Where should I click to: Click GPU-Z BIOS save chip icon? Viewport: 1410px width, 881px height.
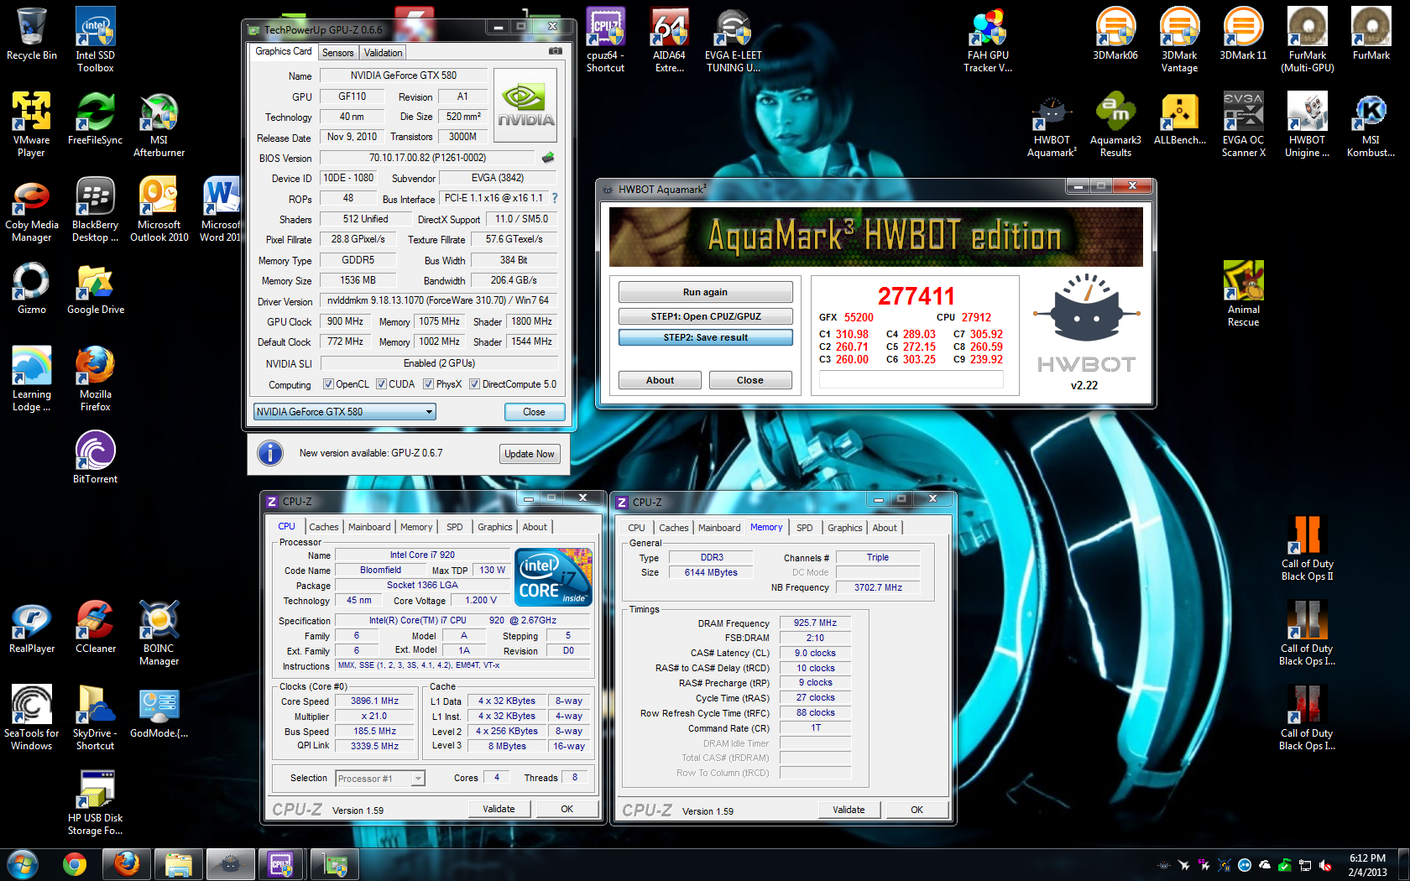pyautogui.click(x=548, y=157)
